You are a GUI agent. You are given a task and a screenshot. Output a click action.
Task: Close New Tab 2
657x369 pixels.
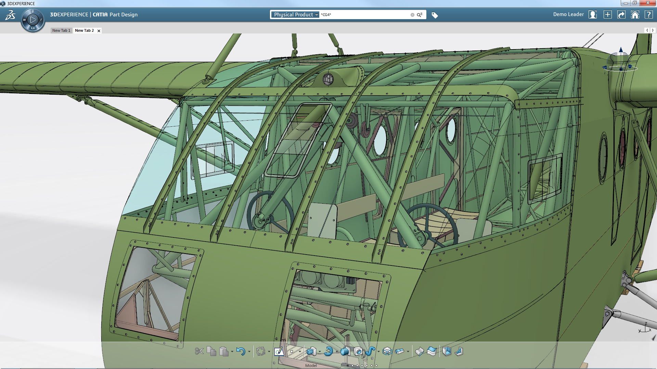[x=99, y=31]
